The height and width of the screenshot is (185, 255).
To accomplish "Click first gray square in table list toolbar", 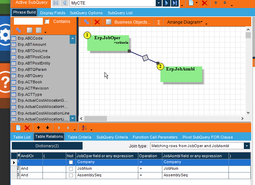I will (30, 30).
